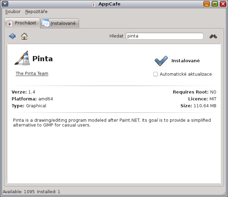Click the Pinta paintbrush app icon
Image resolution: width=228 pixels, height=197 pixels.
point(22,58)
